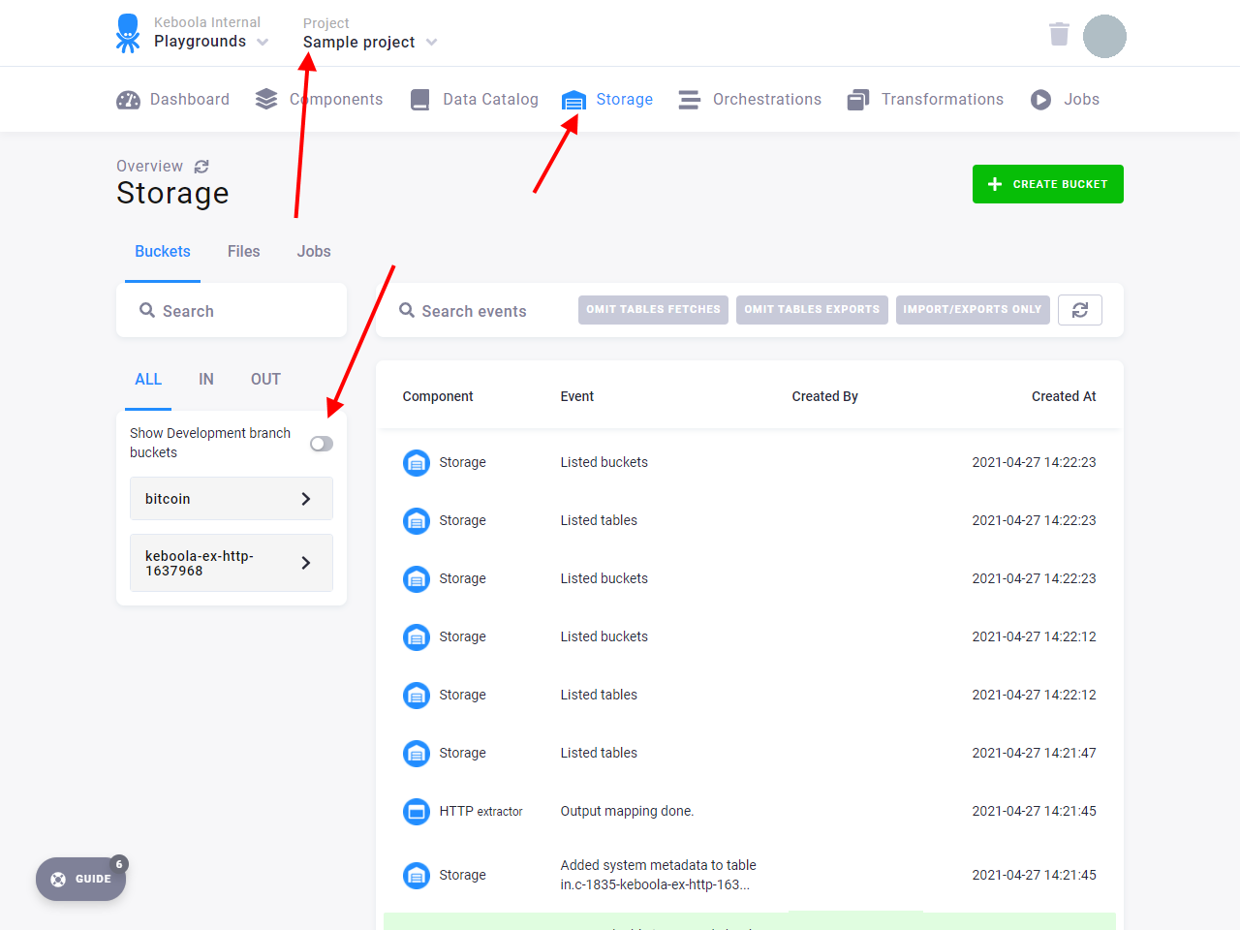The image size is (1240, 930).
Task: Open the trash bin icon
Action: click(x=1059, y=35)
